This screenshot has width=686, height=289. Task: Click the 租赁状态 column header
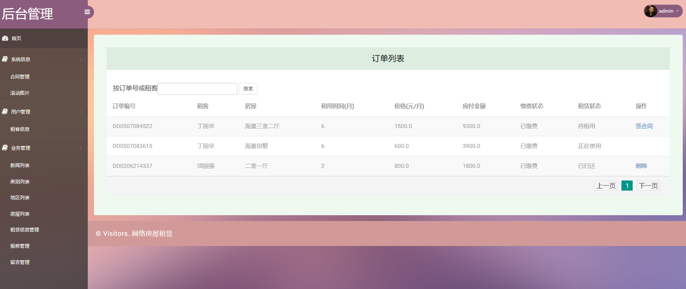tap(590, 106)
